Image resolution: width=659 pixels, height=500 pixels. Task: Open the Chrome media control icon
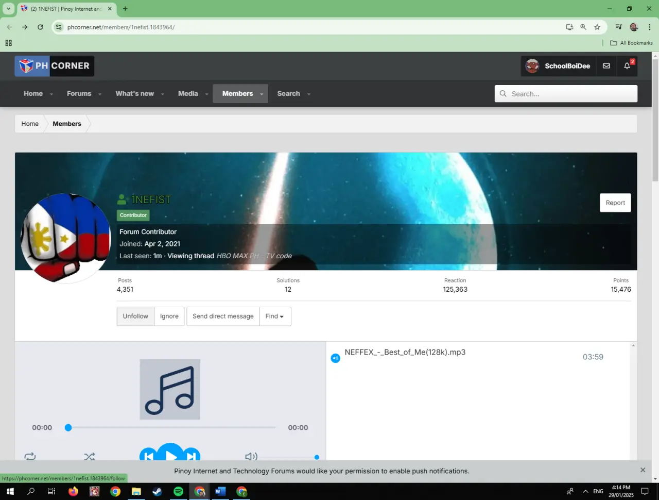click(618, 27)
